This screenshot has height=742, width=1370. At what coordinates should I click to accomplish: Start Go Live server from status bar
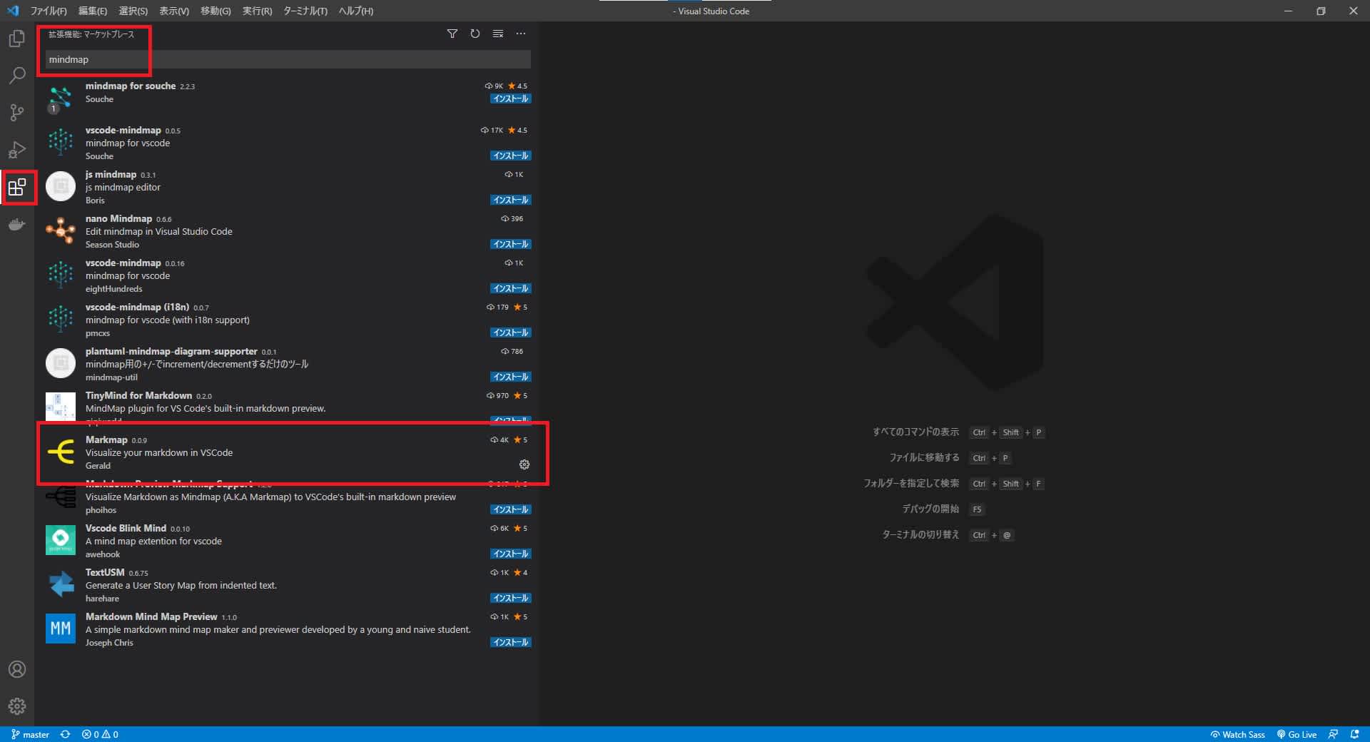point(1297,734)
